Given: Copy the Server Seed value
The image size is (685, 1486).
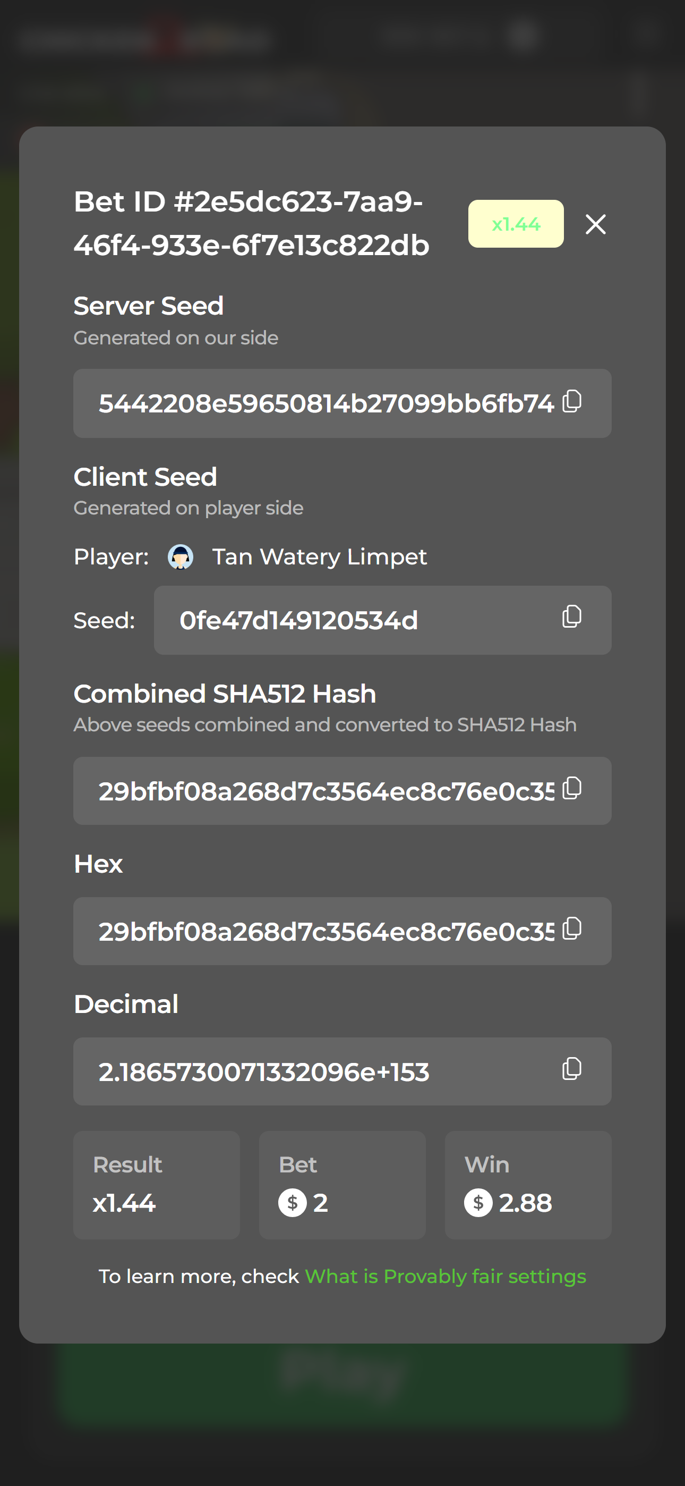Looking at the screenshot, I should [571, 401].
